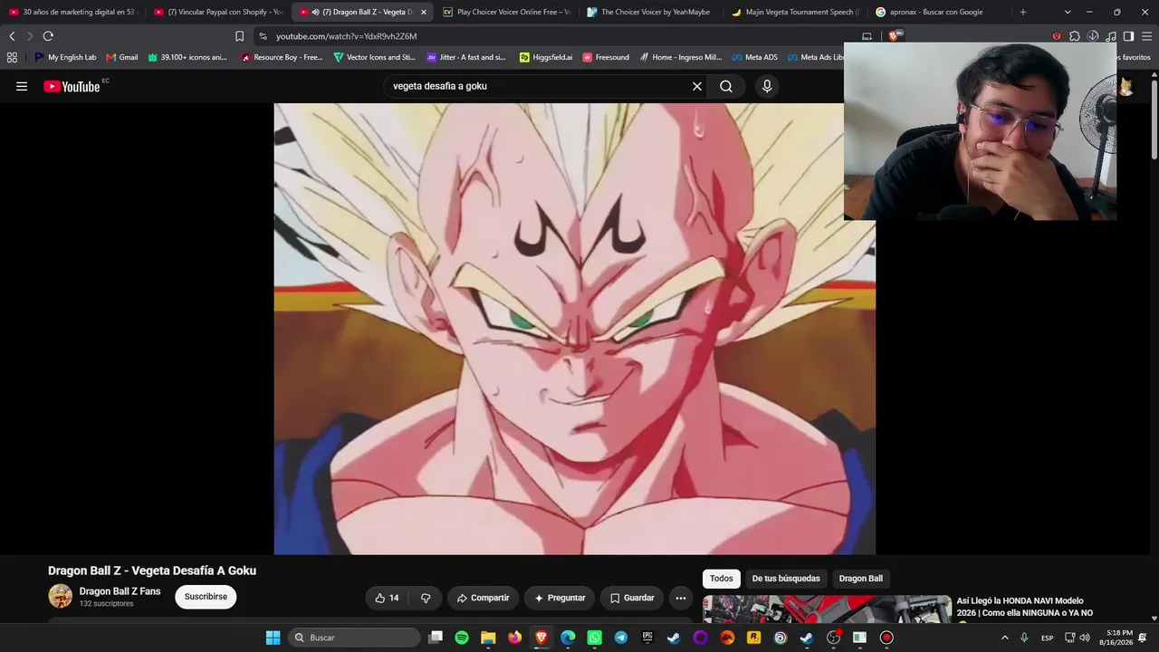Screen dimensions: 1159x652
Task: Dislike the video with thumbs down
Action: coord(426,598)
